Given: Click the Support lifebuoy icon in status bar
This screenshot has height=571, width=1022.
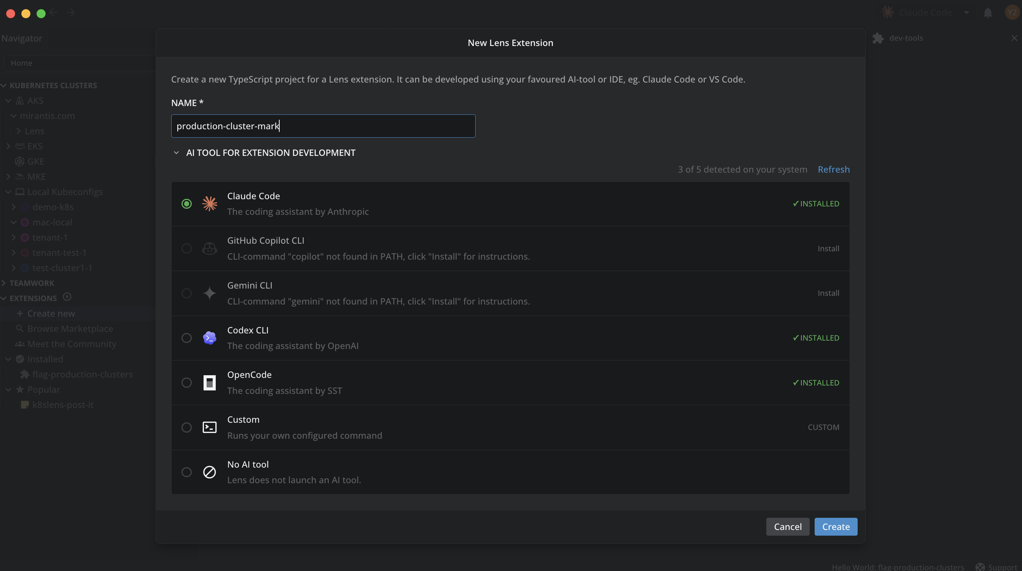Looking at the screenshot, I should pyautogui.click(x=980, y=567).
